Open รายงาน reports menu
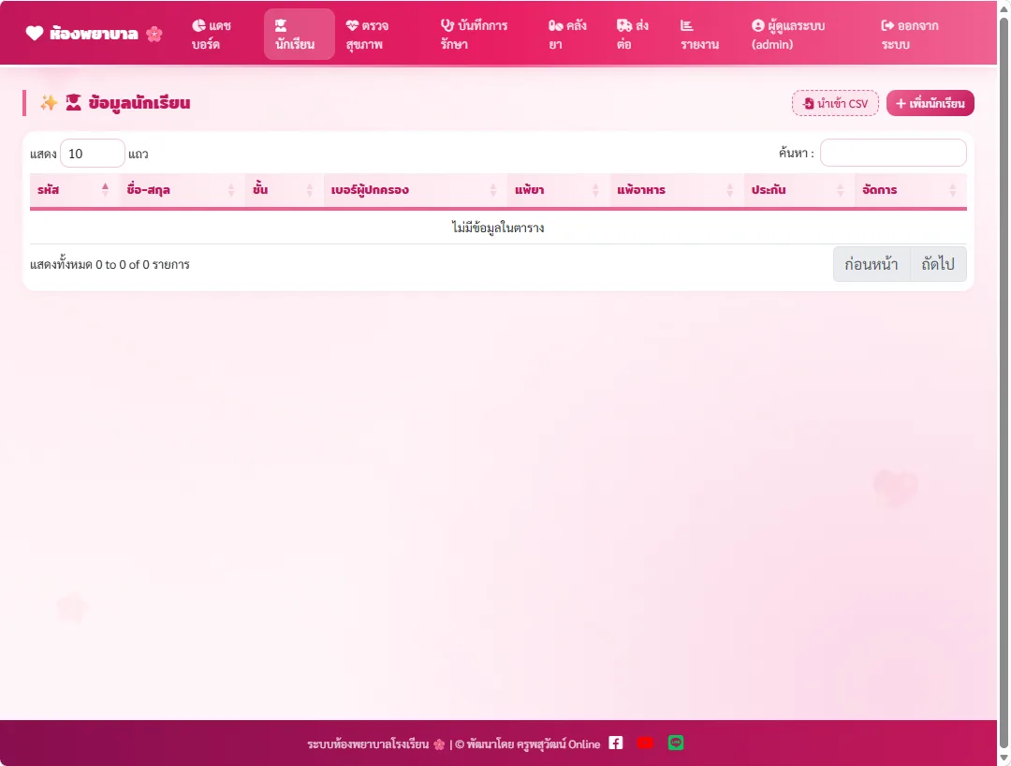The height and width of the screenshot is (766, 1011). 701,35
